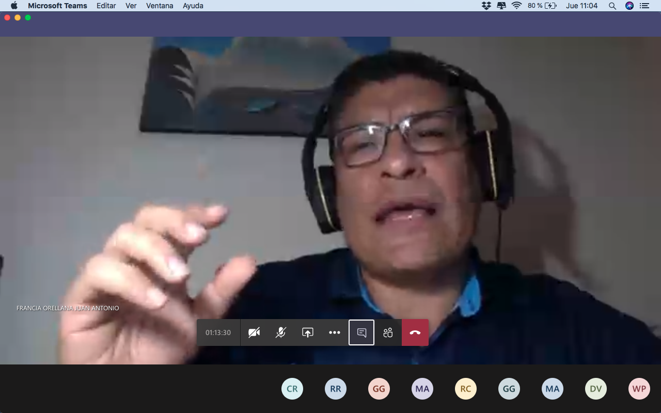Open Spotlight search magnifier
This screenshot has width=661, height=413.
point(612,6)
